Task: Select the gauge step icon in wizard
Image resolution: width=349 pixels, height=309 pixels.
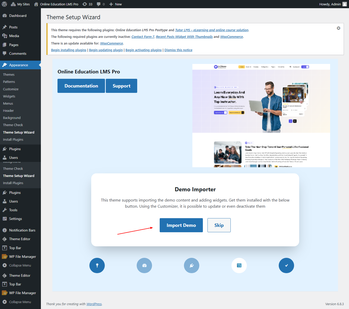Action: pos(144,266)
